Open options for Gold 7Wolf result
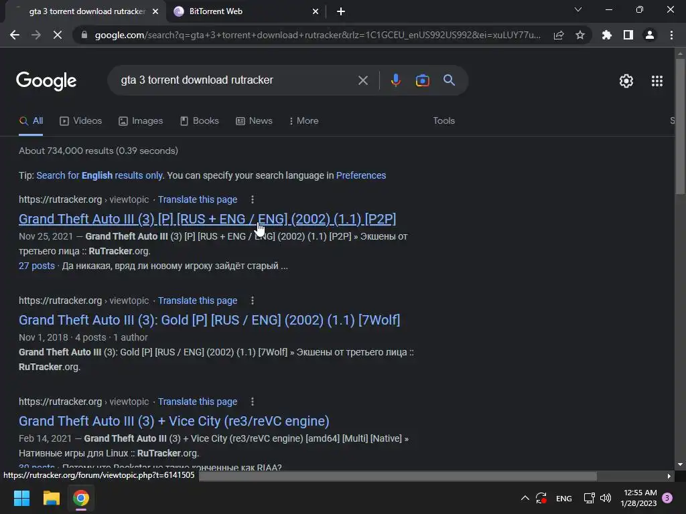The image size is (686, 514). click(x=253, y=301)
